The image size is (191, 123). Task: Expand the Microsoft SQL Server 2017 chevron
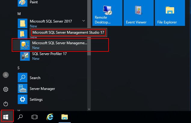(84, 21)
